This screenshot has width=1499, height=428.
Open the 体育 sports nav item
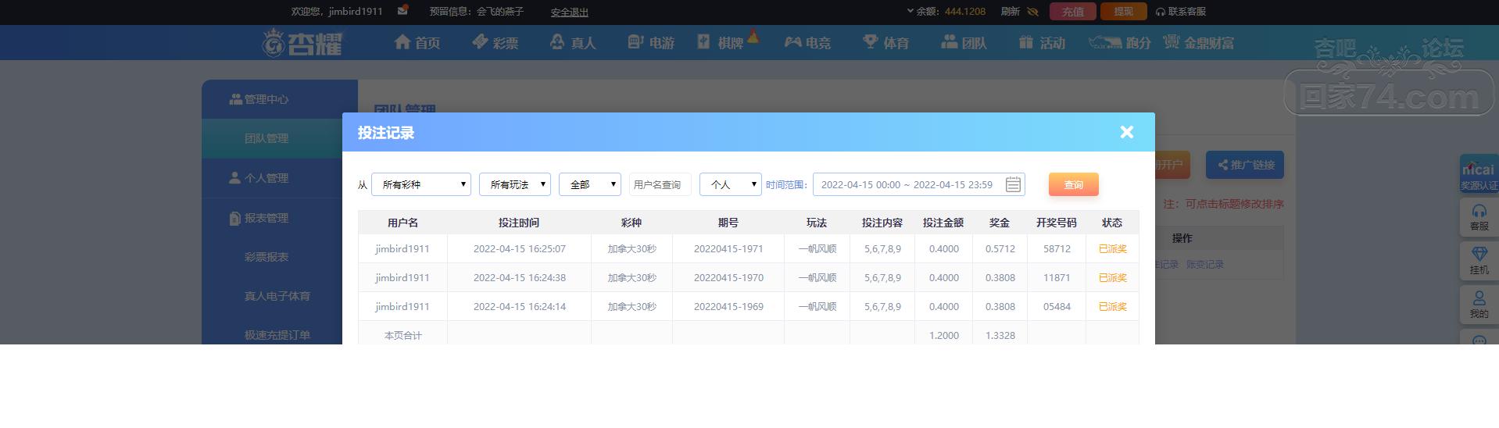885,42
